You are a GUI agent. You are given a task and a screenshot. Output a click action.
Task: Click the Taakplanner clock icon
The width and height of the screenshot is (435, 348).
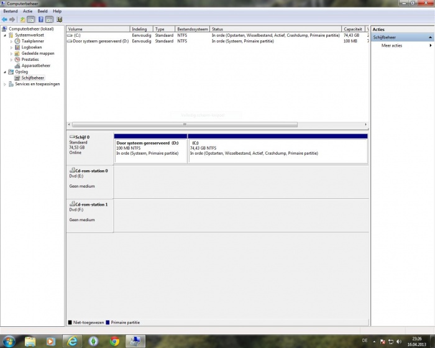coord(17,41)
